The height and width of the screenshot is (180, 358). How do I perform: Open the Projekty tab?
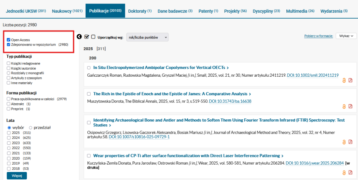[235, 11]
